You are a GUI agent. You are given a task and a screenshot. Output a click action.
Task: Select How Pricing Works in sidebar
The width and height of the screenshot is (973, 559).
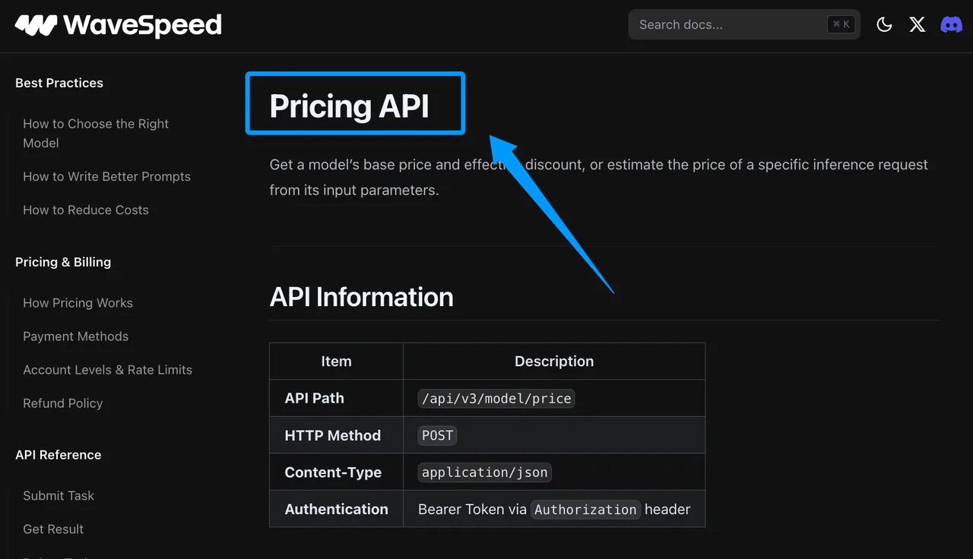(78, 302)
